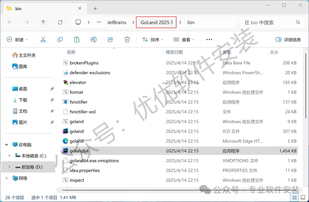Go back with the left arrow
This screenshot has height=202, width=309.
[x=10, y=23]
